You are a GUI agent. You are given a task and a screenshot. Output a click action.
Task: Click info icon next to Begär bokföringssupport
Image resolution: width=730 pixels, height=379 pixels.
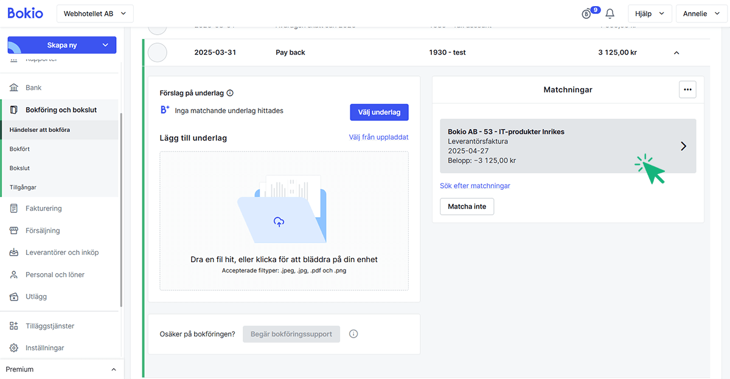[x=353, y=334]
